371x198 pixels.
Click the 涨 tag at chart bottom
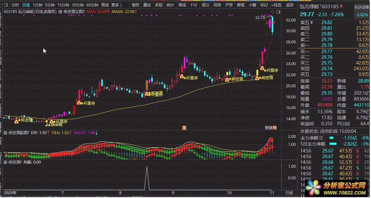271,128
